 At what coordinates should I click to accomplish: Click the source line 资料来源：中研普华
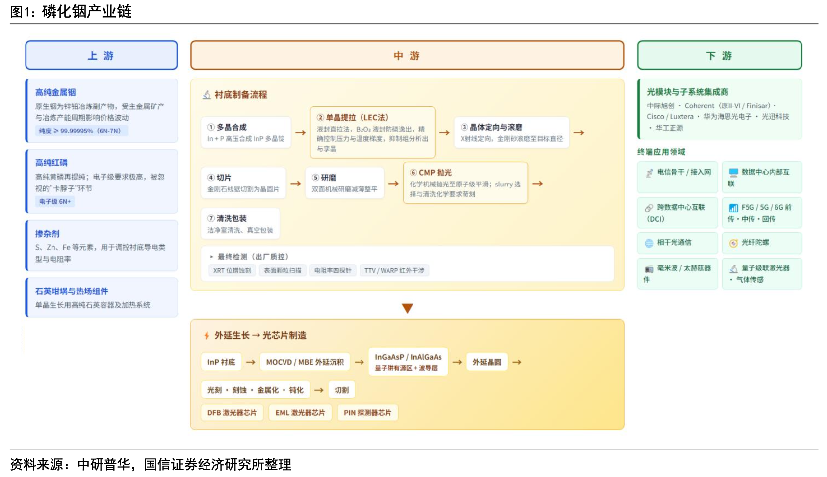click(x=151, y=464)
